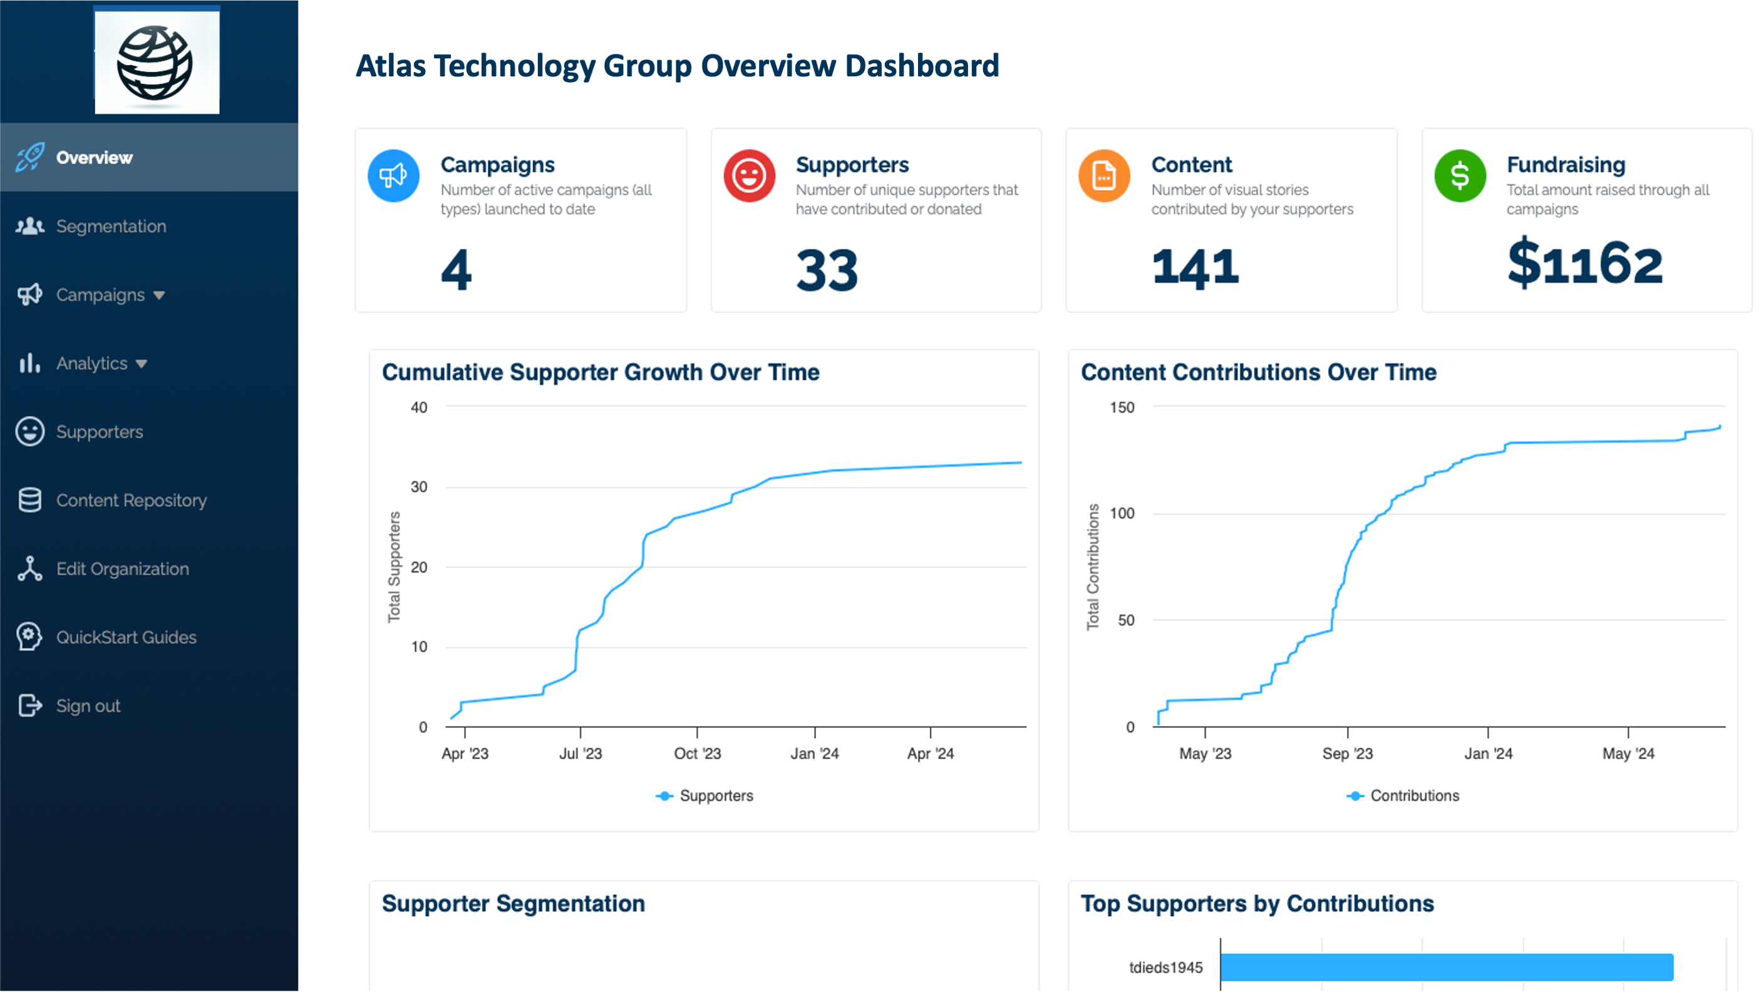The width and height of the screenshot is (1759, 995).
Task: Click the campaigns count value 4
Action: coord(456,270)
